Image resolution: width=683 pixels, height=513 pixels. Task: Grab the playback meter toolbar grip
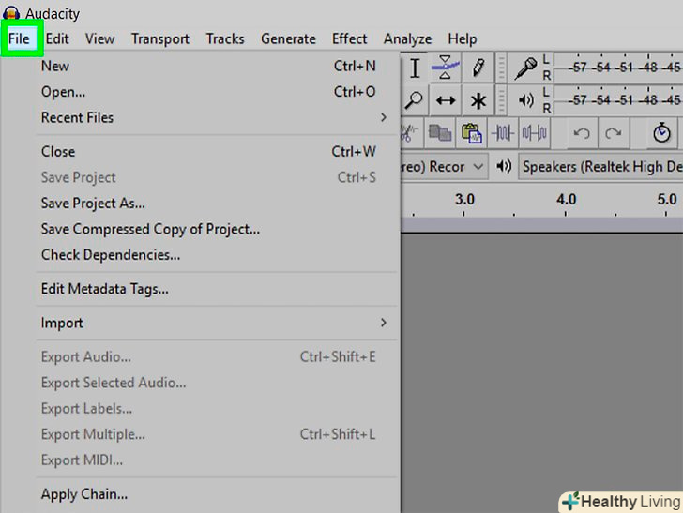tap(501, 100)
